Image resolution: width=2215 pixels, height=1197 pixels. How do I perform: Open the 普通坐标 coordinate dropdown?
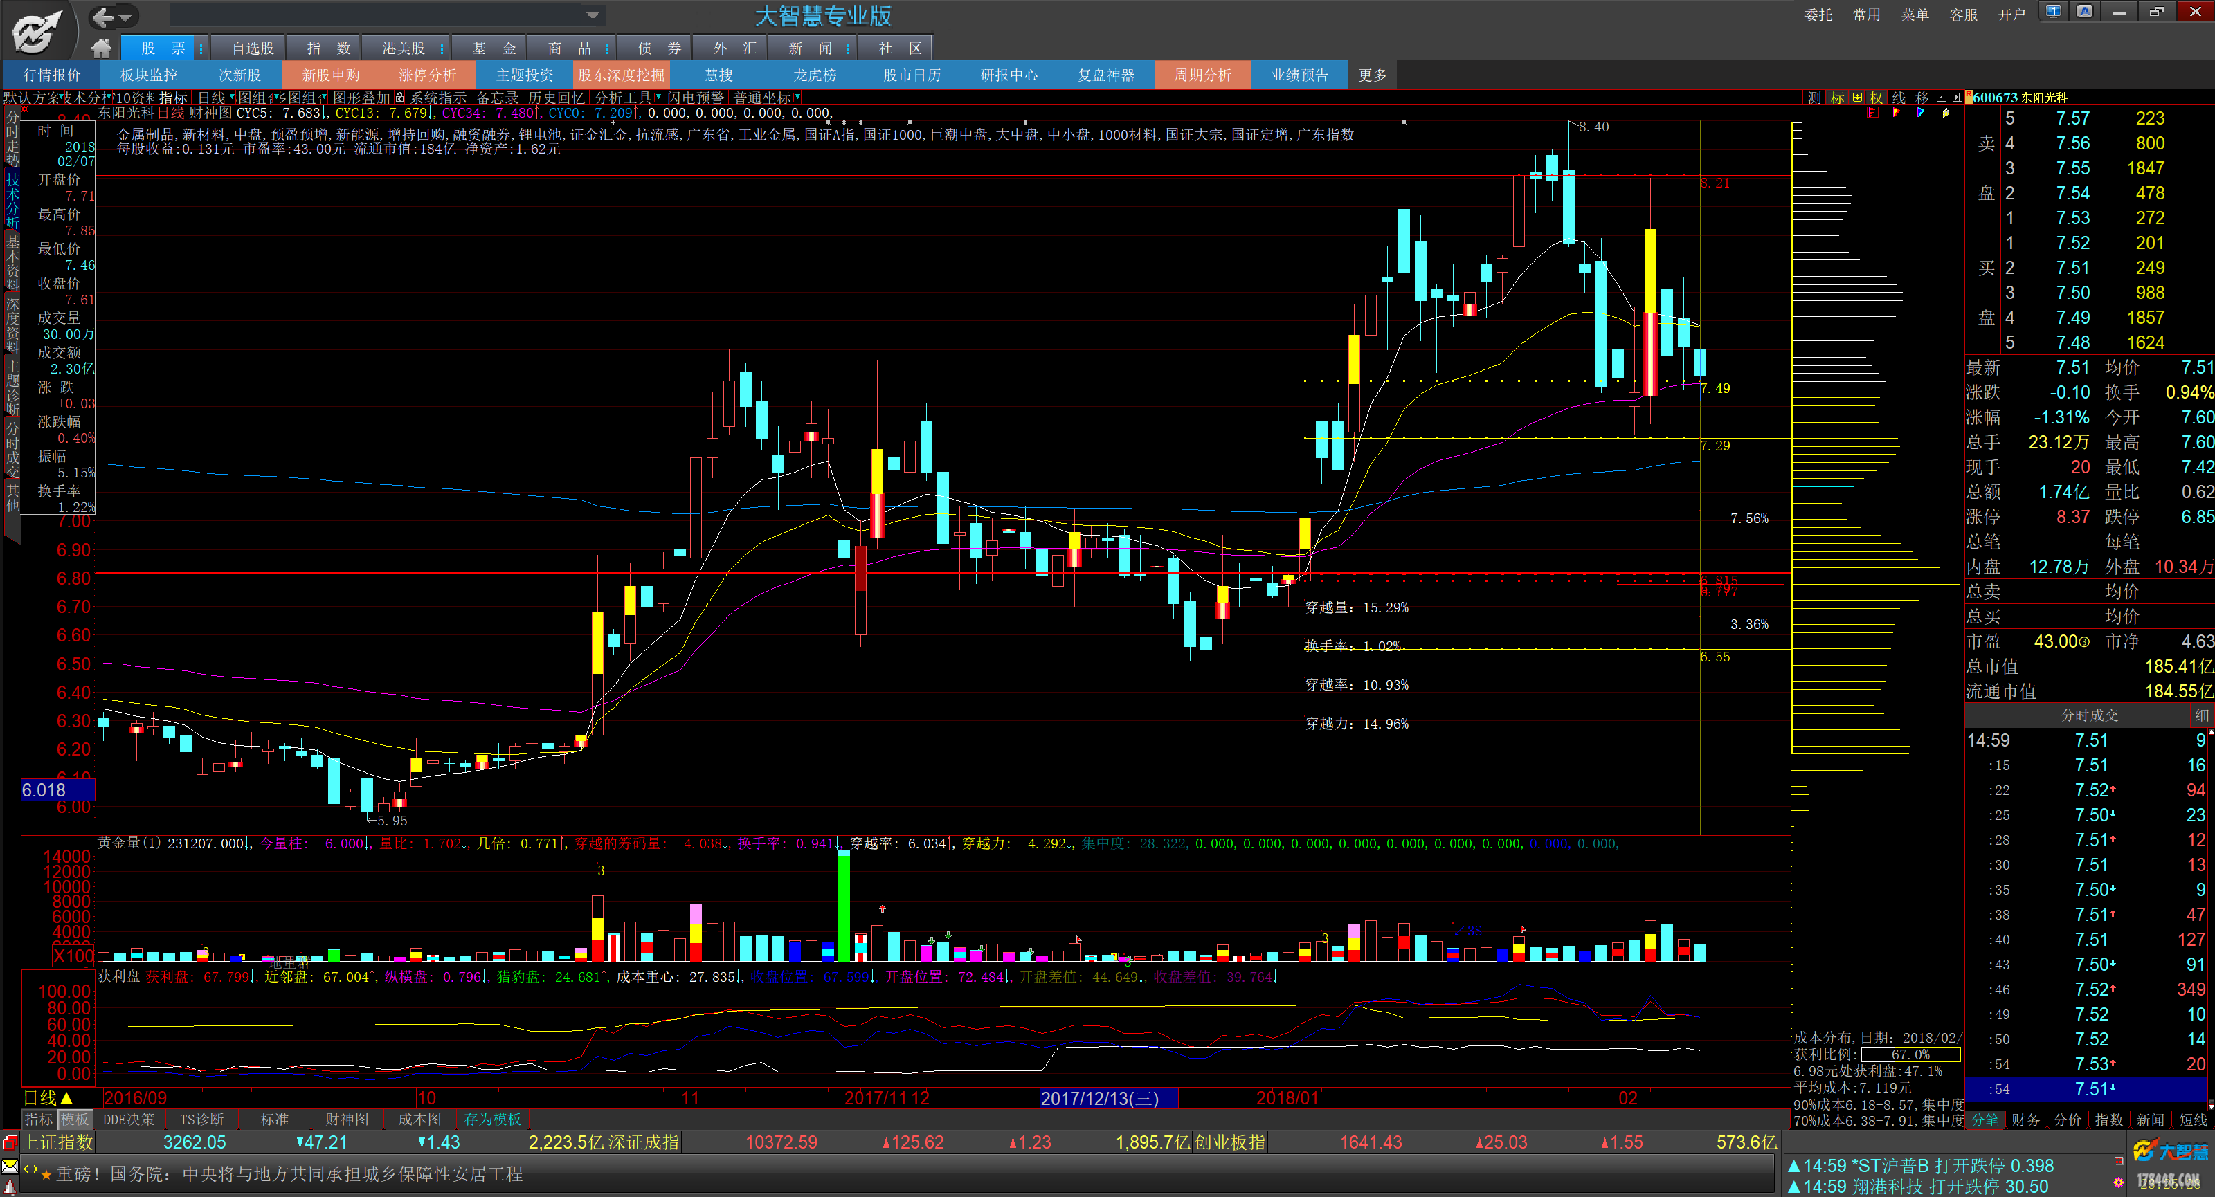point(766,98)
